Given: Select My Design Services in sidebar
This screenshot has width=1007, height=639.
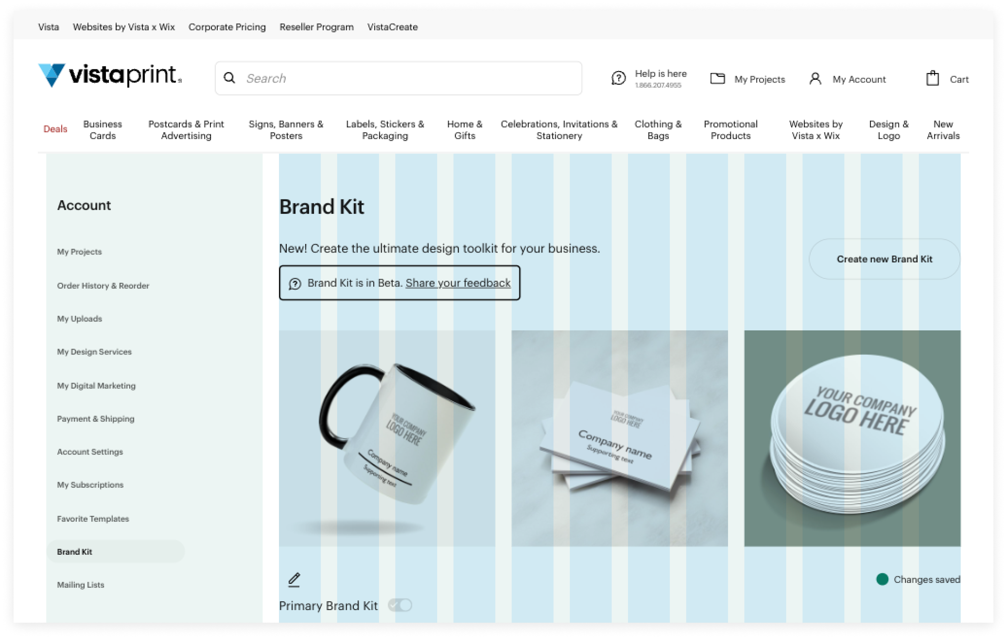Looking at the screenshot, I should 94,352.
